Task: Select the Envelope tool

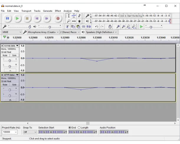Action: coord(74,16)
